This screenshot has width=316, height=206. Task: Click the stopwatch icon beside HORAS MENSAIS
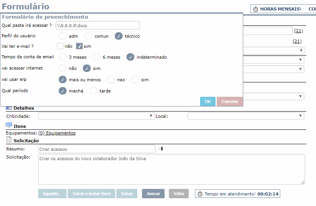pos(256,9)
